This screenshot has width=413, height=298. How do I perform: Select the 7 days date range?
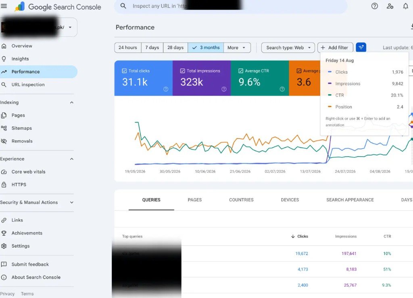point(152,48)
